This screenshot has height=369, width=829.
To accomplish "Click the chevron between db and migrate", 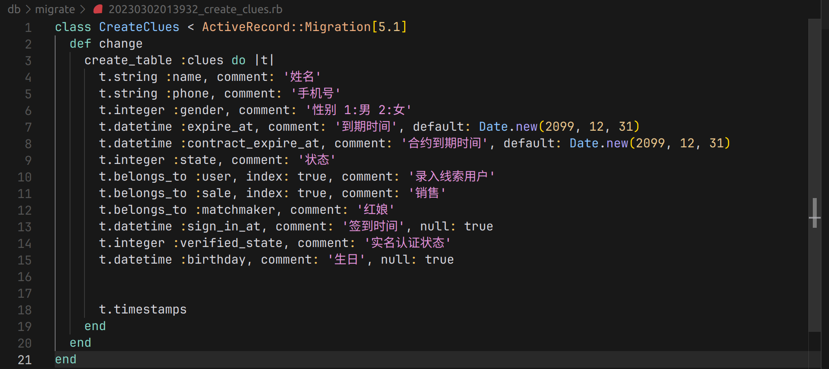I will point(28,9).
